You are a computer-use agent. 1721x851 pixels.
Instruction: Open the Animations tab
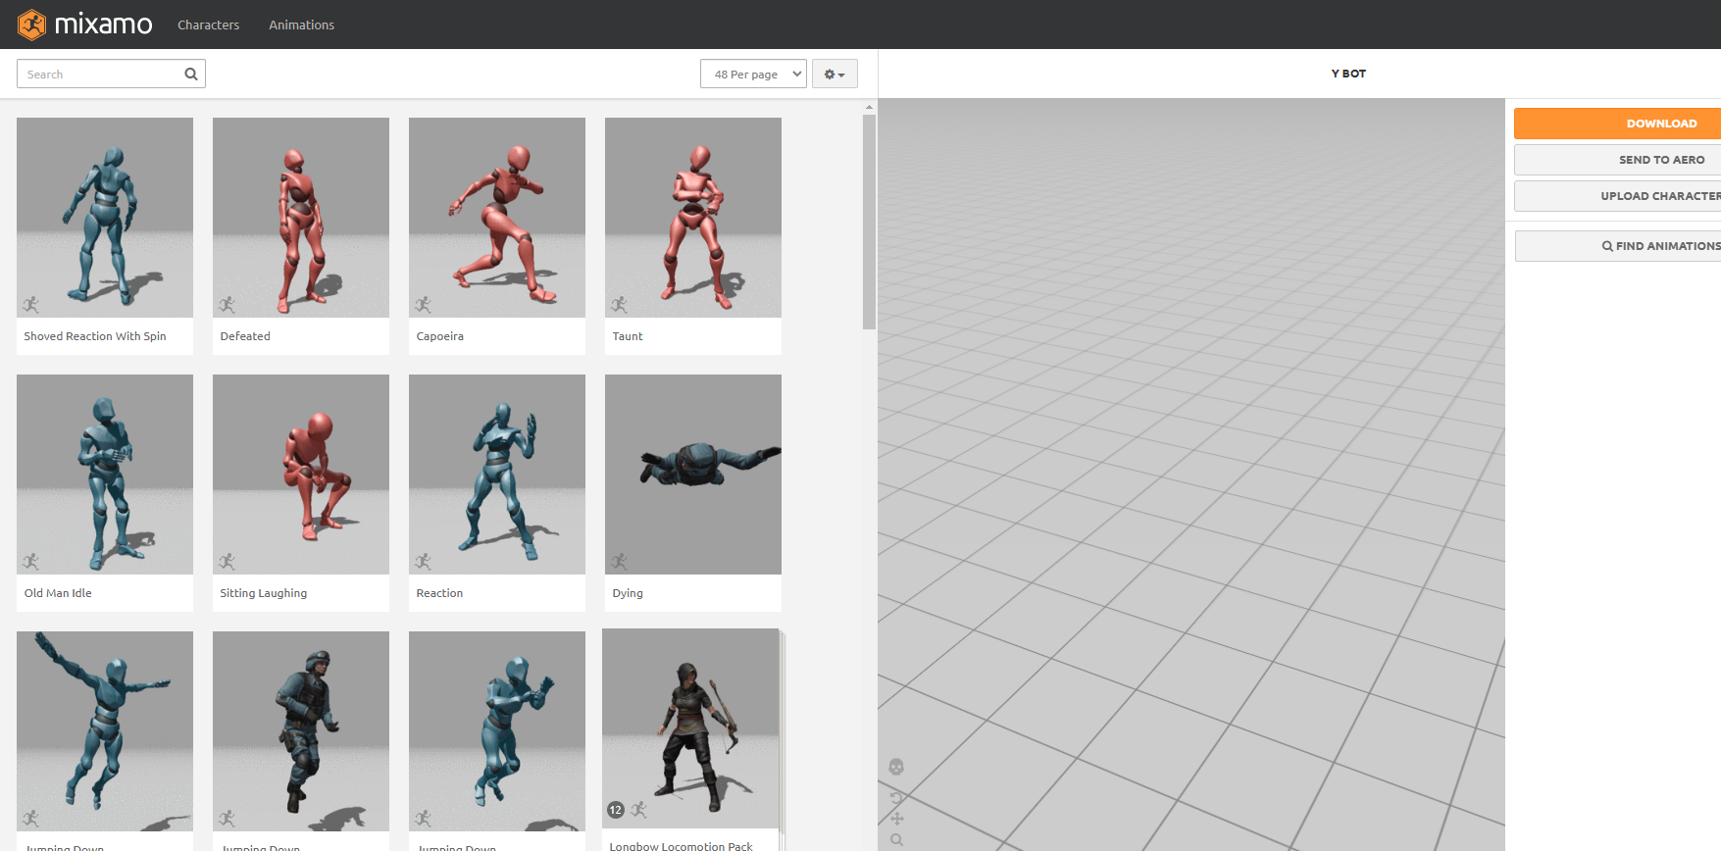click(x=301, y=25)
